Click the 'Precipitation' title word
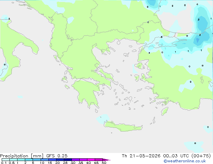This screenshot has height=164, width=213. pos(14,156)
